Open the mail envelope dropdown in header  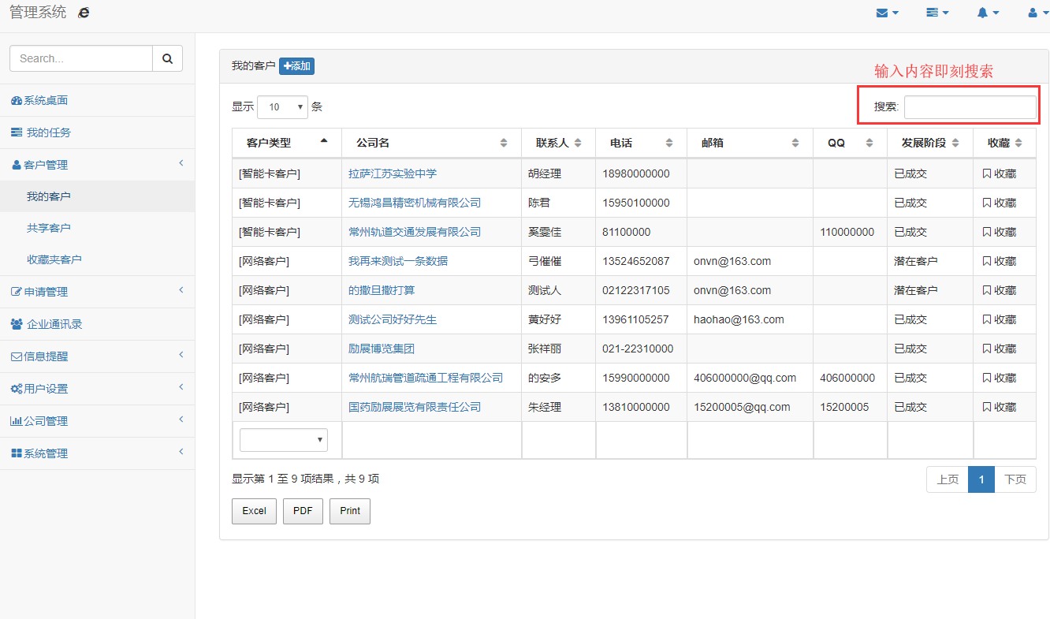click(887, 13)
